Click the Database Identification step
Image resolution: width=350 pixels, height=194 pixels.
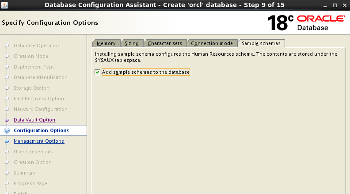41,77
